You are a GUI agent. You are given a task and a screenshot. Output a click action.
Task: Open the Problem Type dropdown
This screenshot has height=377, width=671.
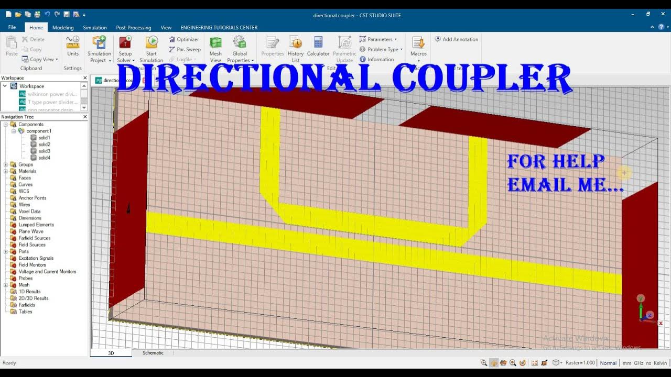coord(381,49)
